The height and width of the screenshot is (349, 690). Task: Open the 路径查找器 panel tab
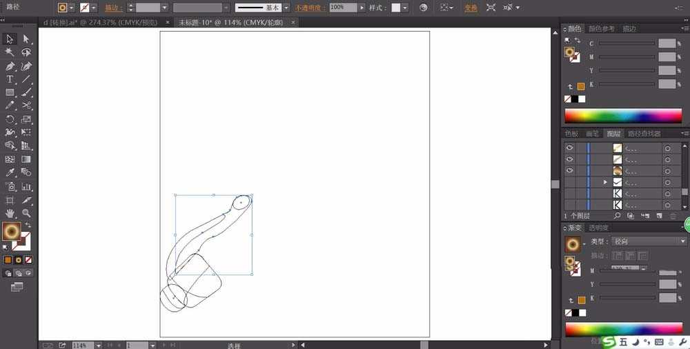644,133
